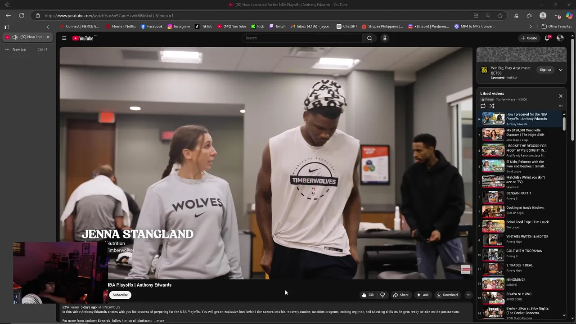576x324 pixels.
Task: Open the Other favorites folder
Action: click(557, 27)
